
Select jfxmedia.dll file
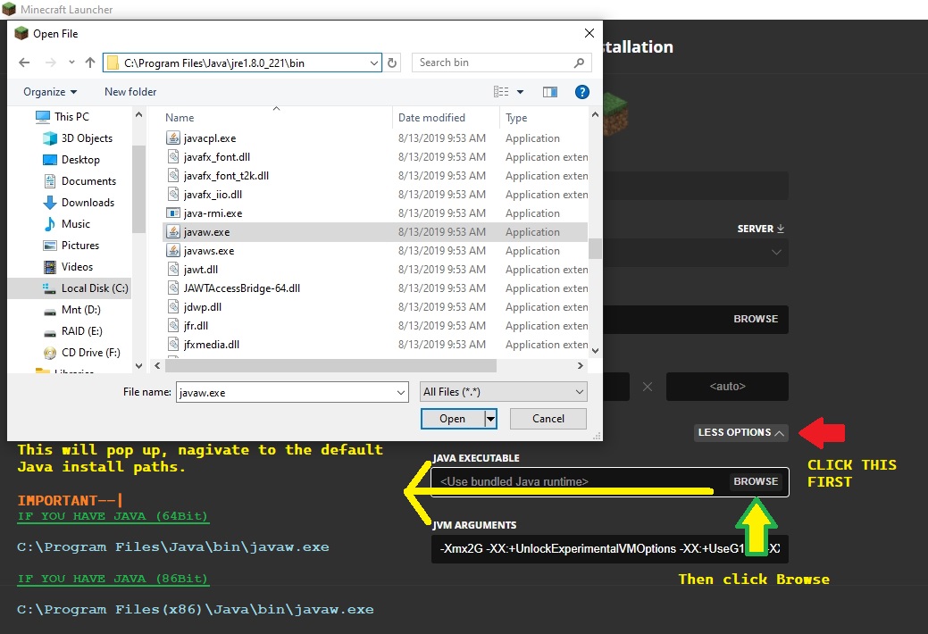coord(212,345)
